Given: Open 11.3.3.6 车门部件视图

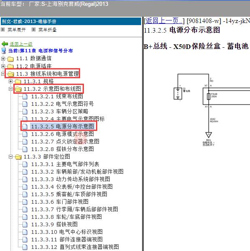Looking at the screenshot, I should click(60, 202).
